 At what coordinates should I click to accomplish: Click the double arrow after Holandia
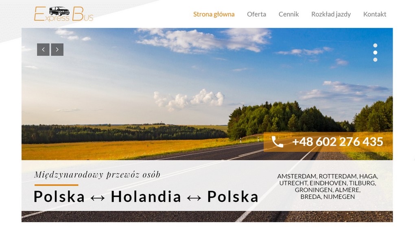point(194,198)
